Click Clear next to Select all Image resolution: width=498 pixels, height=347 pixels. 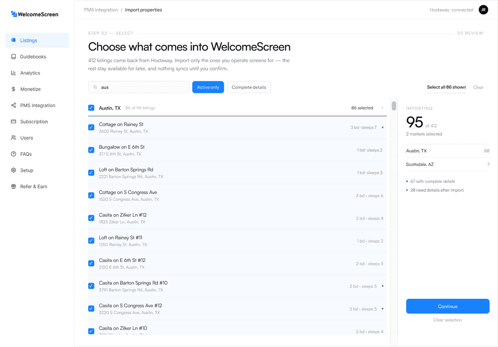coord(479,88)
